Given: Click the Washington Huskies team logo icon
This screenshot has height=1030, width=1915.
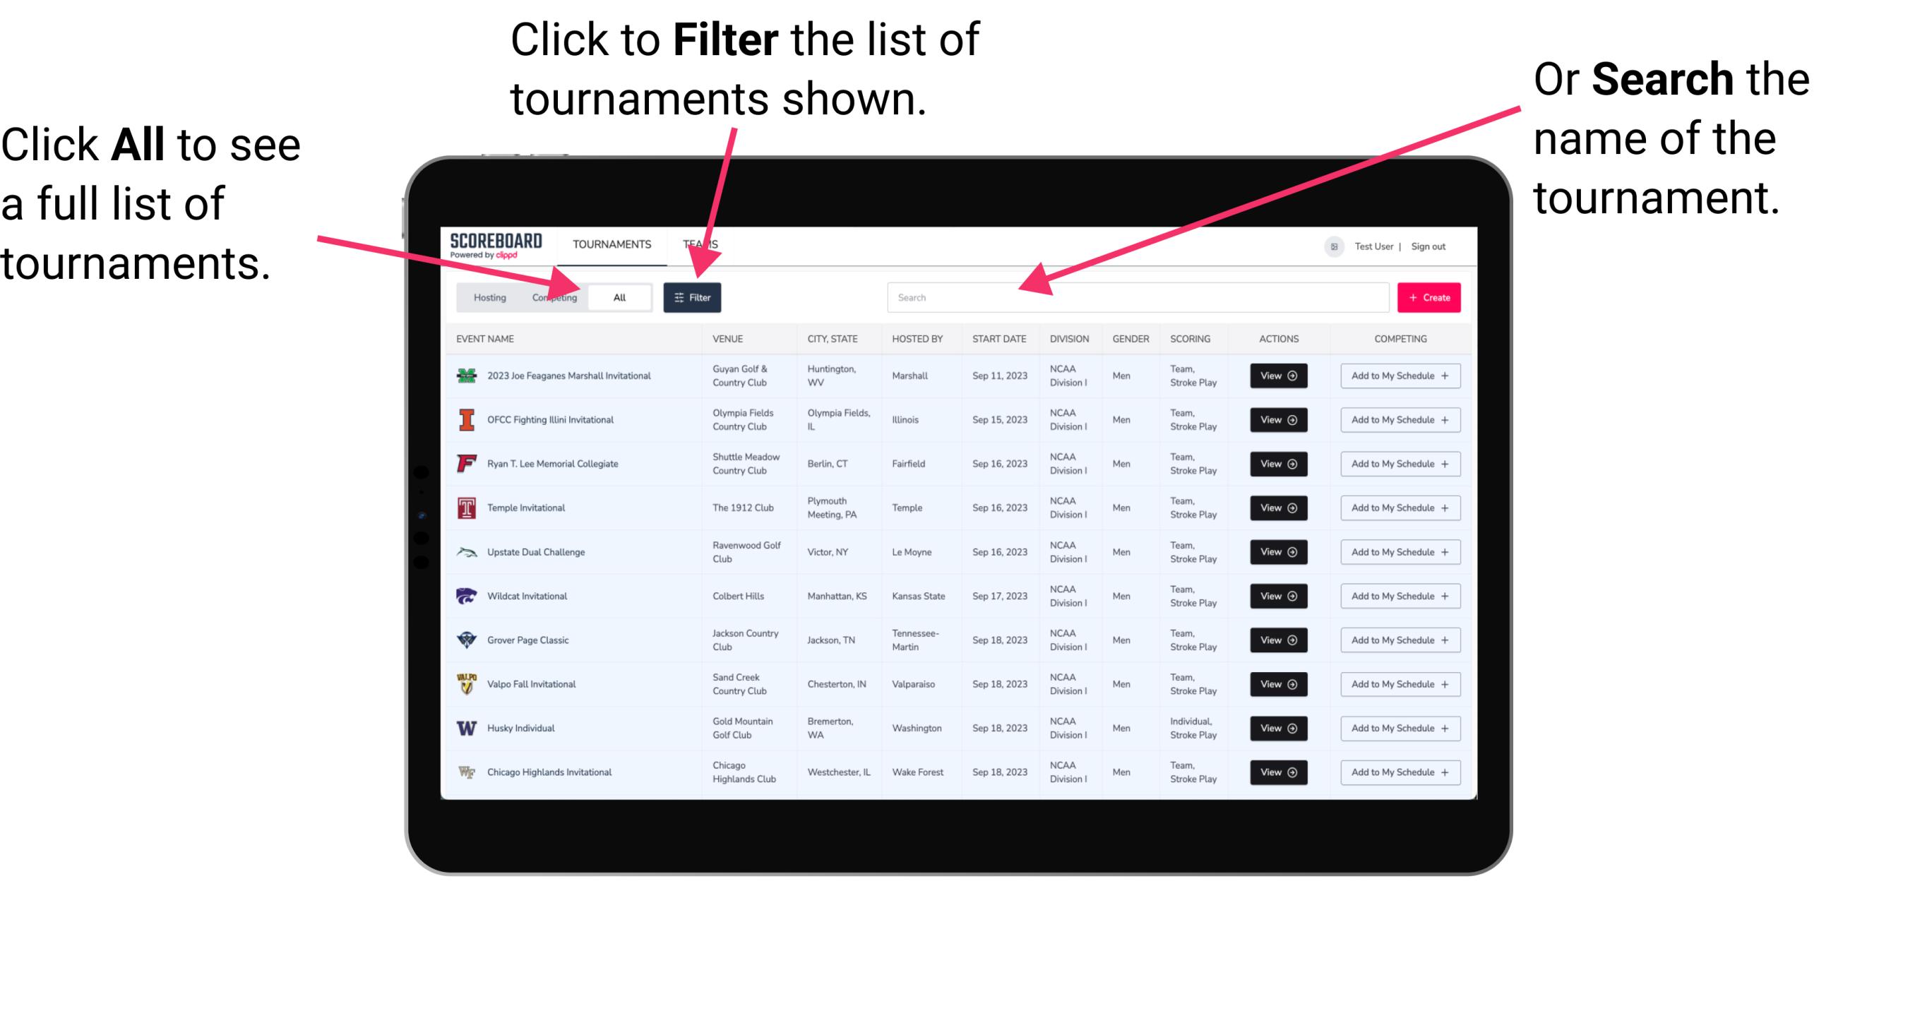Looking at the screenshot, I should click(x=464, y=728).
